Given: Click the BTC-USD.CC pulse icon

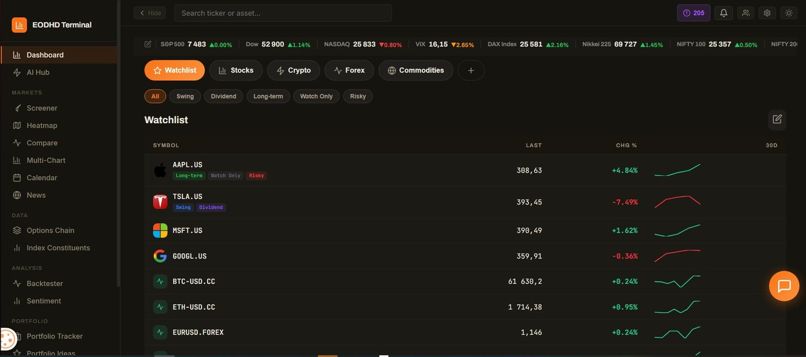Looking at the screenshot, I should 160,282.
